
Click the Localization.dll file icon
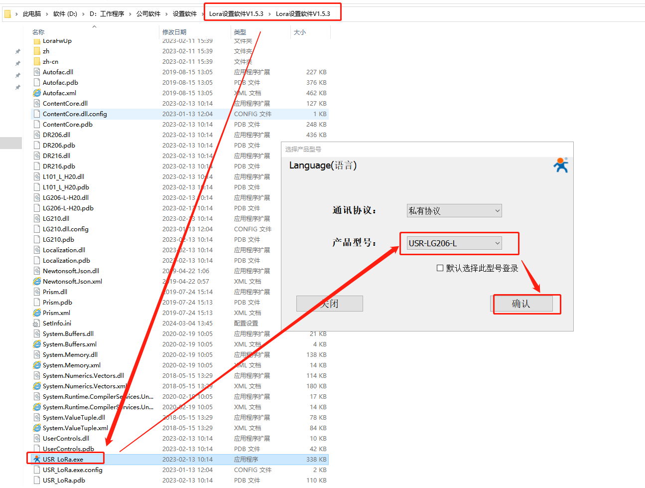pos(37,250)
